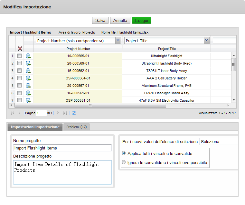Image resolution: width=245 pixels, height=205 pixels.
Task: Tick checkbox for Aluminum Structural Frame, FAB
Action: pyautogui.click(x=19, y=86)
